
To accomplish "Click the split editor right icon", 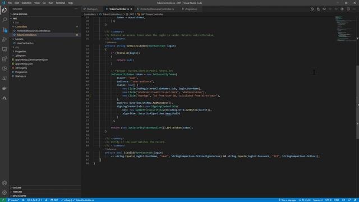I will coord(348,9).
